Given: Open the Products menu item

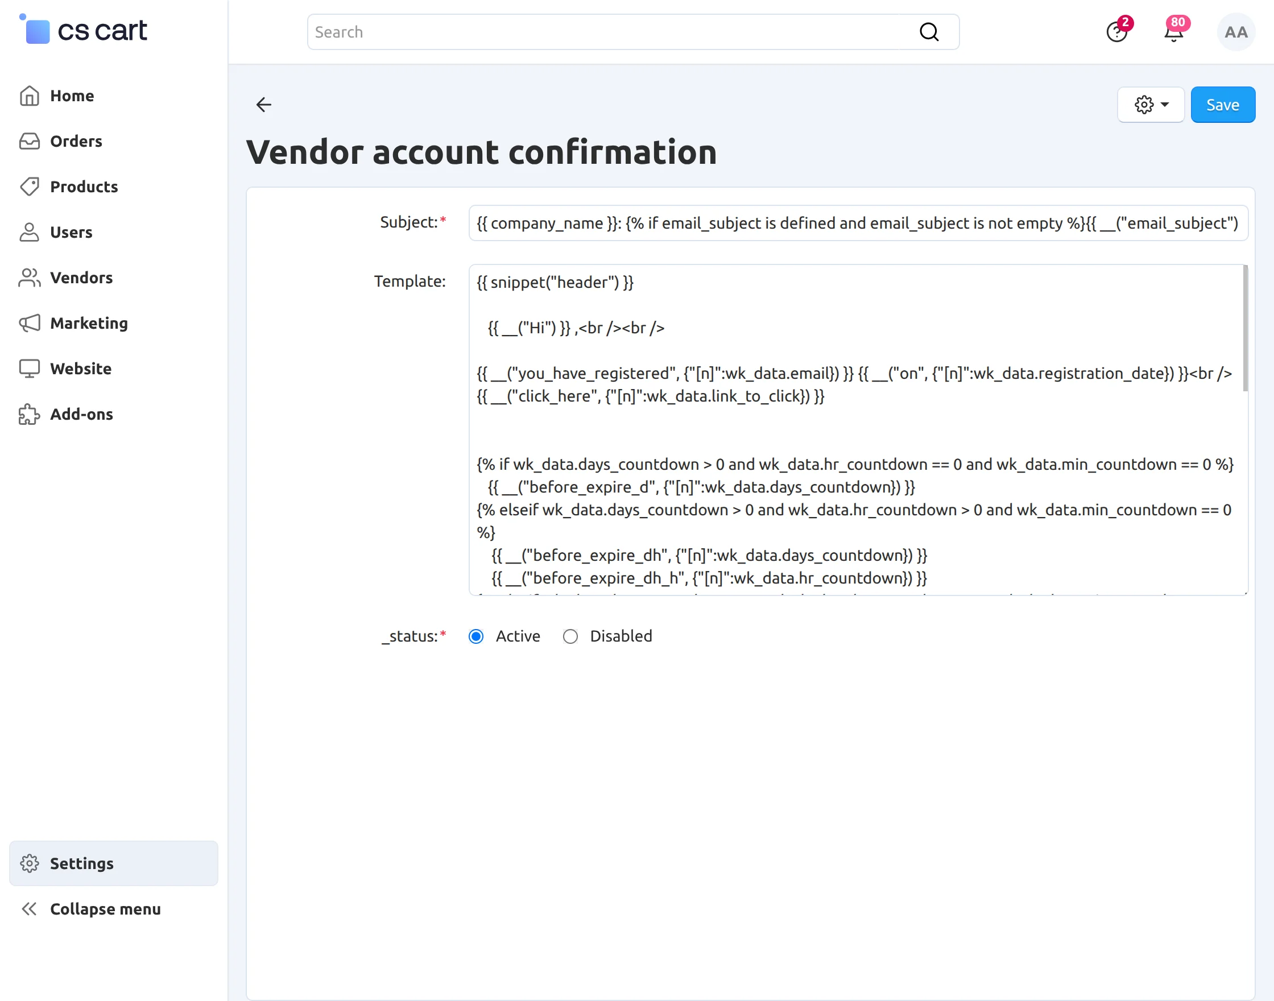Looking at the screenshot, I should click(x=114, y=187).
